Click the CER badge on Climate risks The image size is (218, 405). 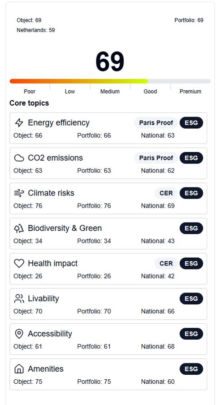(x=166, y=193)
